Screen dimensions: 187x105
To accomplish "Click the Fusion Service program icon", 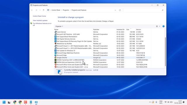I will [x=56, y=32].
